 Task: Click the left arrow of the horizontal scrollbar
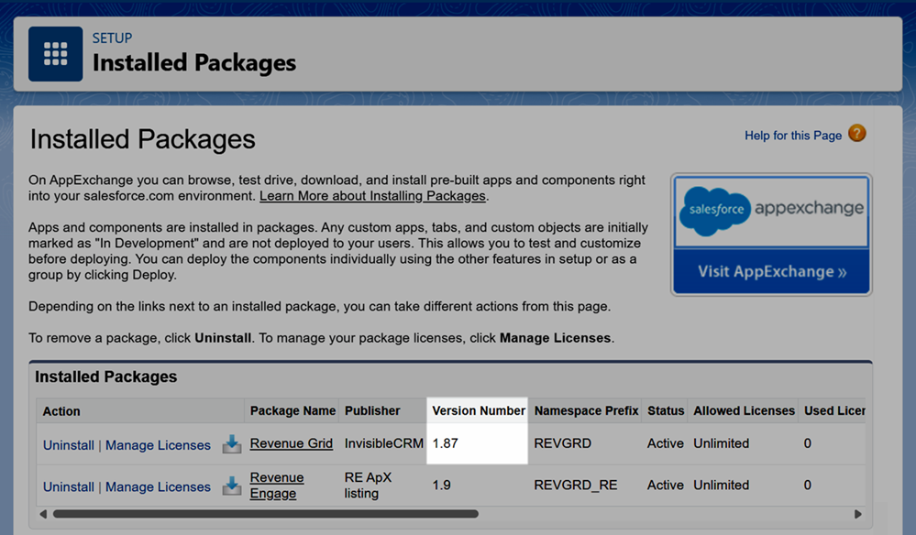coord(43,514)
